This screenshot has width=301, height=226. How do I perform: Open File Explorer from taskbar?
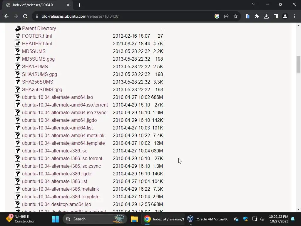tap(134, 219)
